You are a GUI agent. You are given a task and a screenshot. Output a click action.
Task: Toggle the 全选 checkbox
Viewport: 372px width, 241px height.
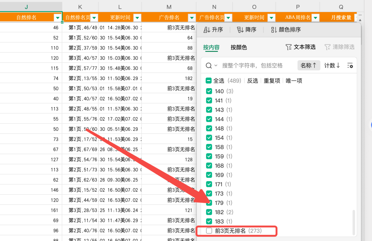pyautogui.click(x=208, y=81)
